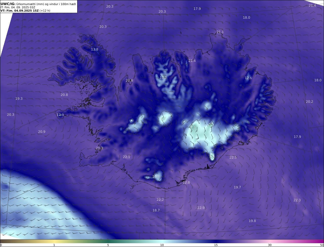Click the 12.6 wind value in the northeast
The height and width of the screenshot is (247, 324).
pos(248,78)
